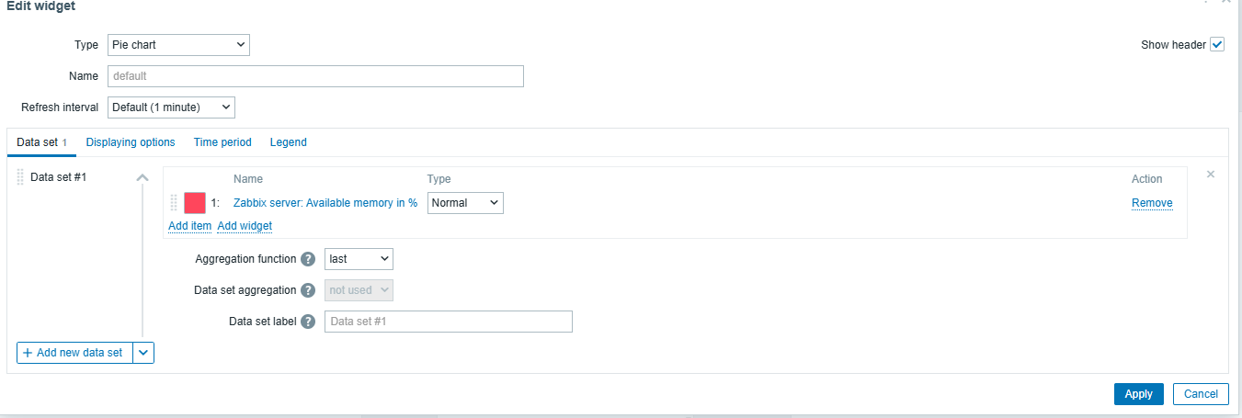The image size is (1242, 418).
Task: Open the Aggregation function dropdown
Action: 359,259
